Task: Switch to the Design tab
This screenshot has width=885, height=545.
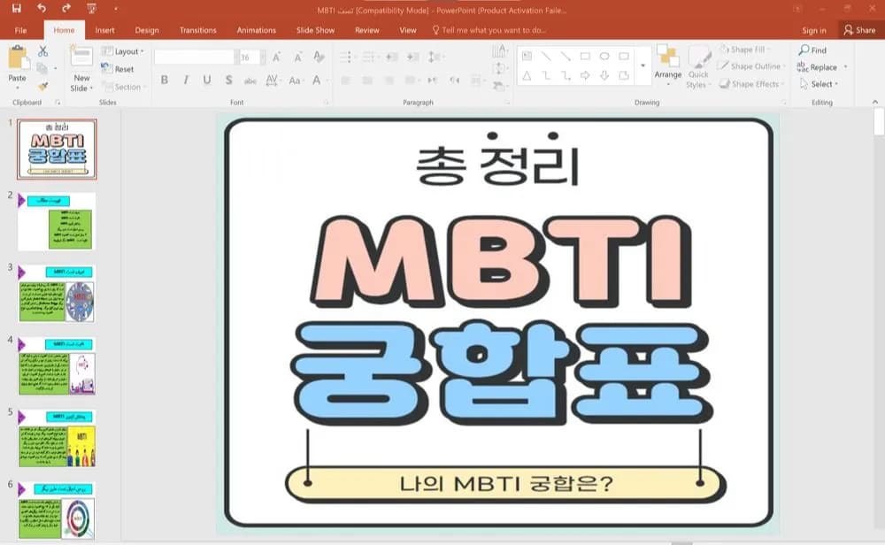Action: pyautogui.click(x=147, y=30)
